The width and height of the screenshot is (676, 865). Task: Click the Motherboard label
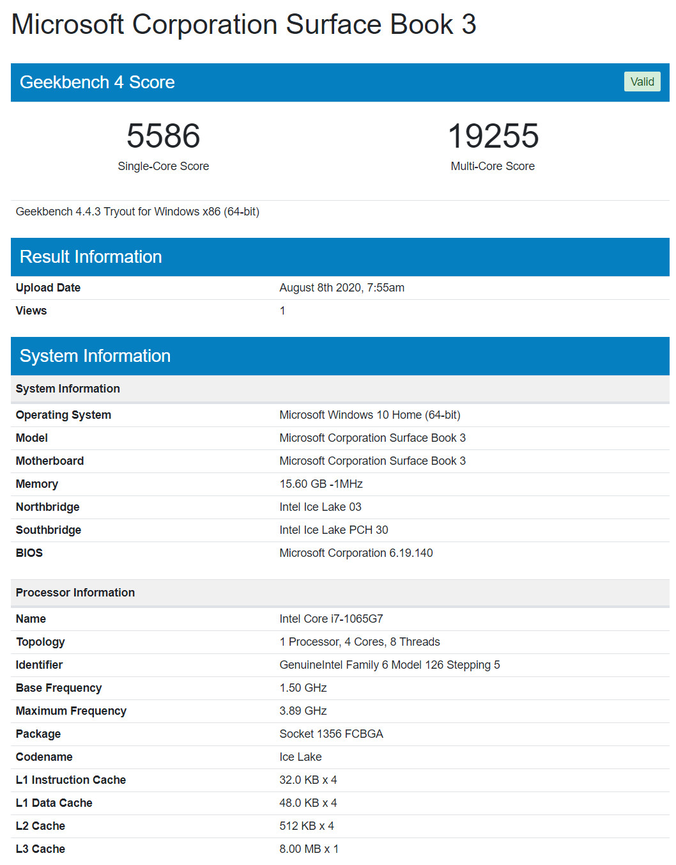coord(50,461)
